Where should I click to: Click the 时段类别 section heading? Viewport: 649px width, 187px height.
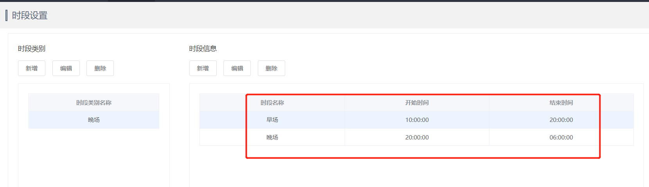32,49
